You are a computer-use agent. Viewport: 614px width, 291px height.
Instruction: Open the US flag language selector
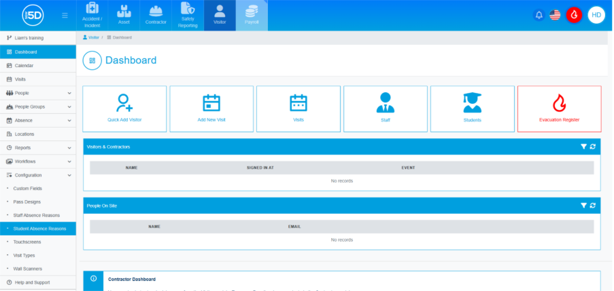pyautogui.click(x=555, y=15)
